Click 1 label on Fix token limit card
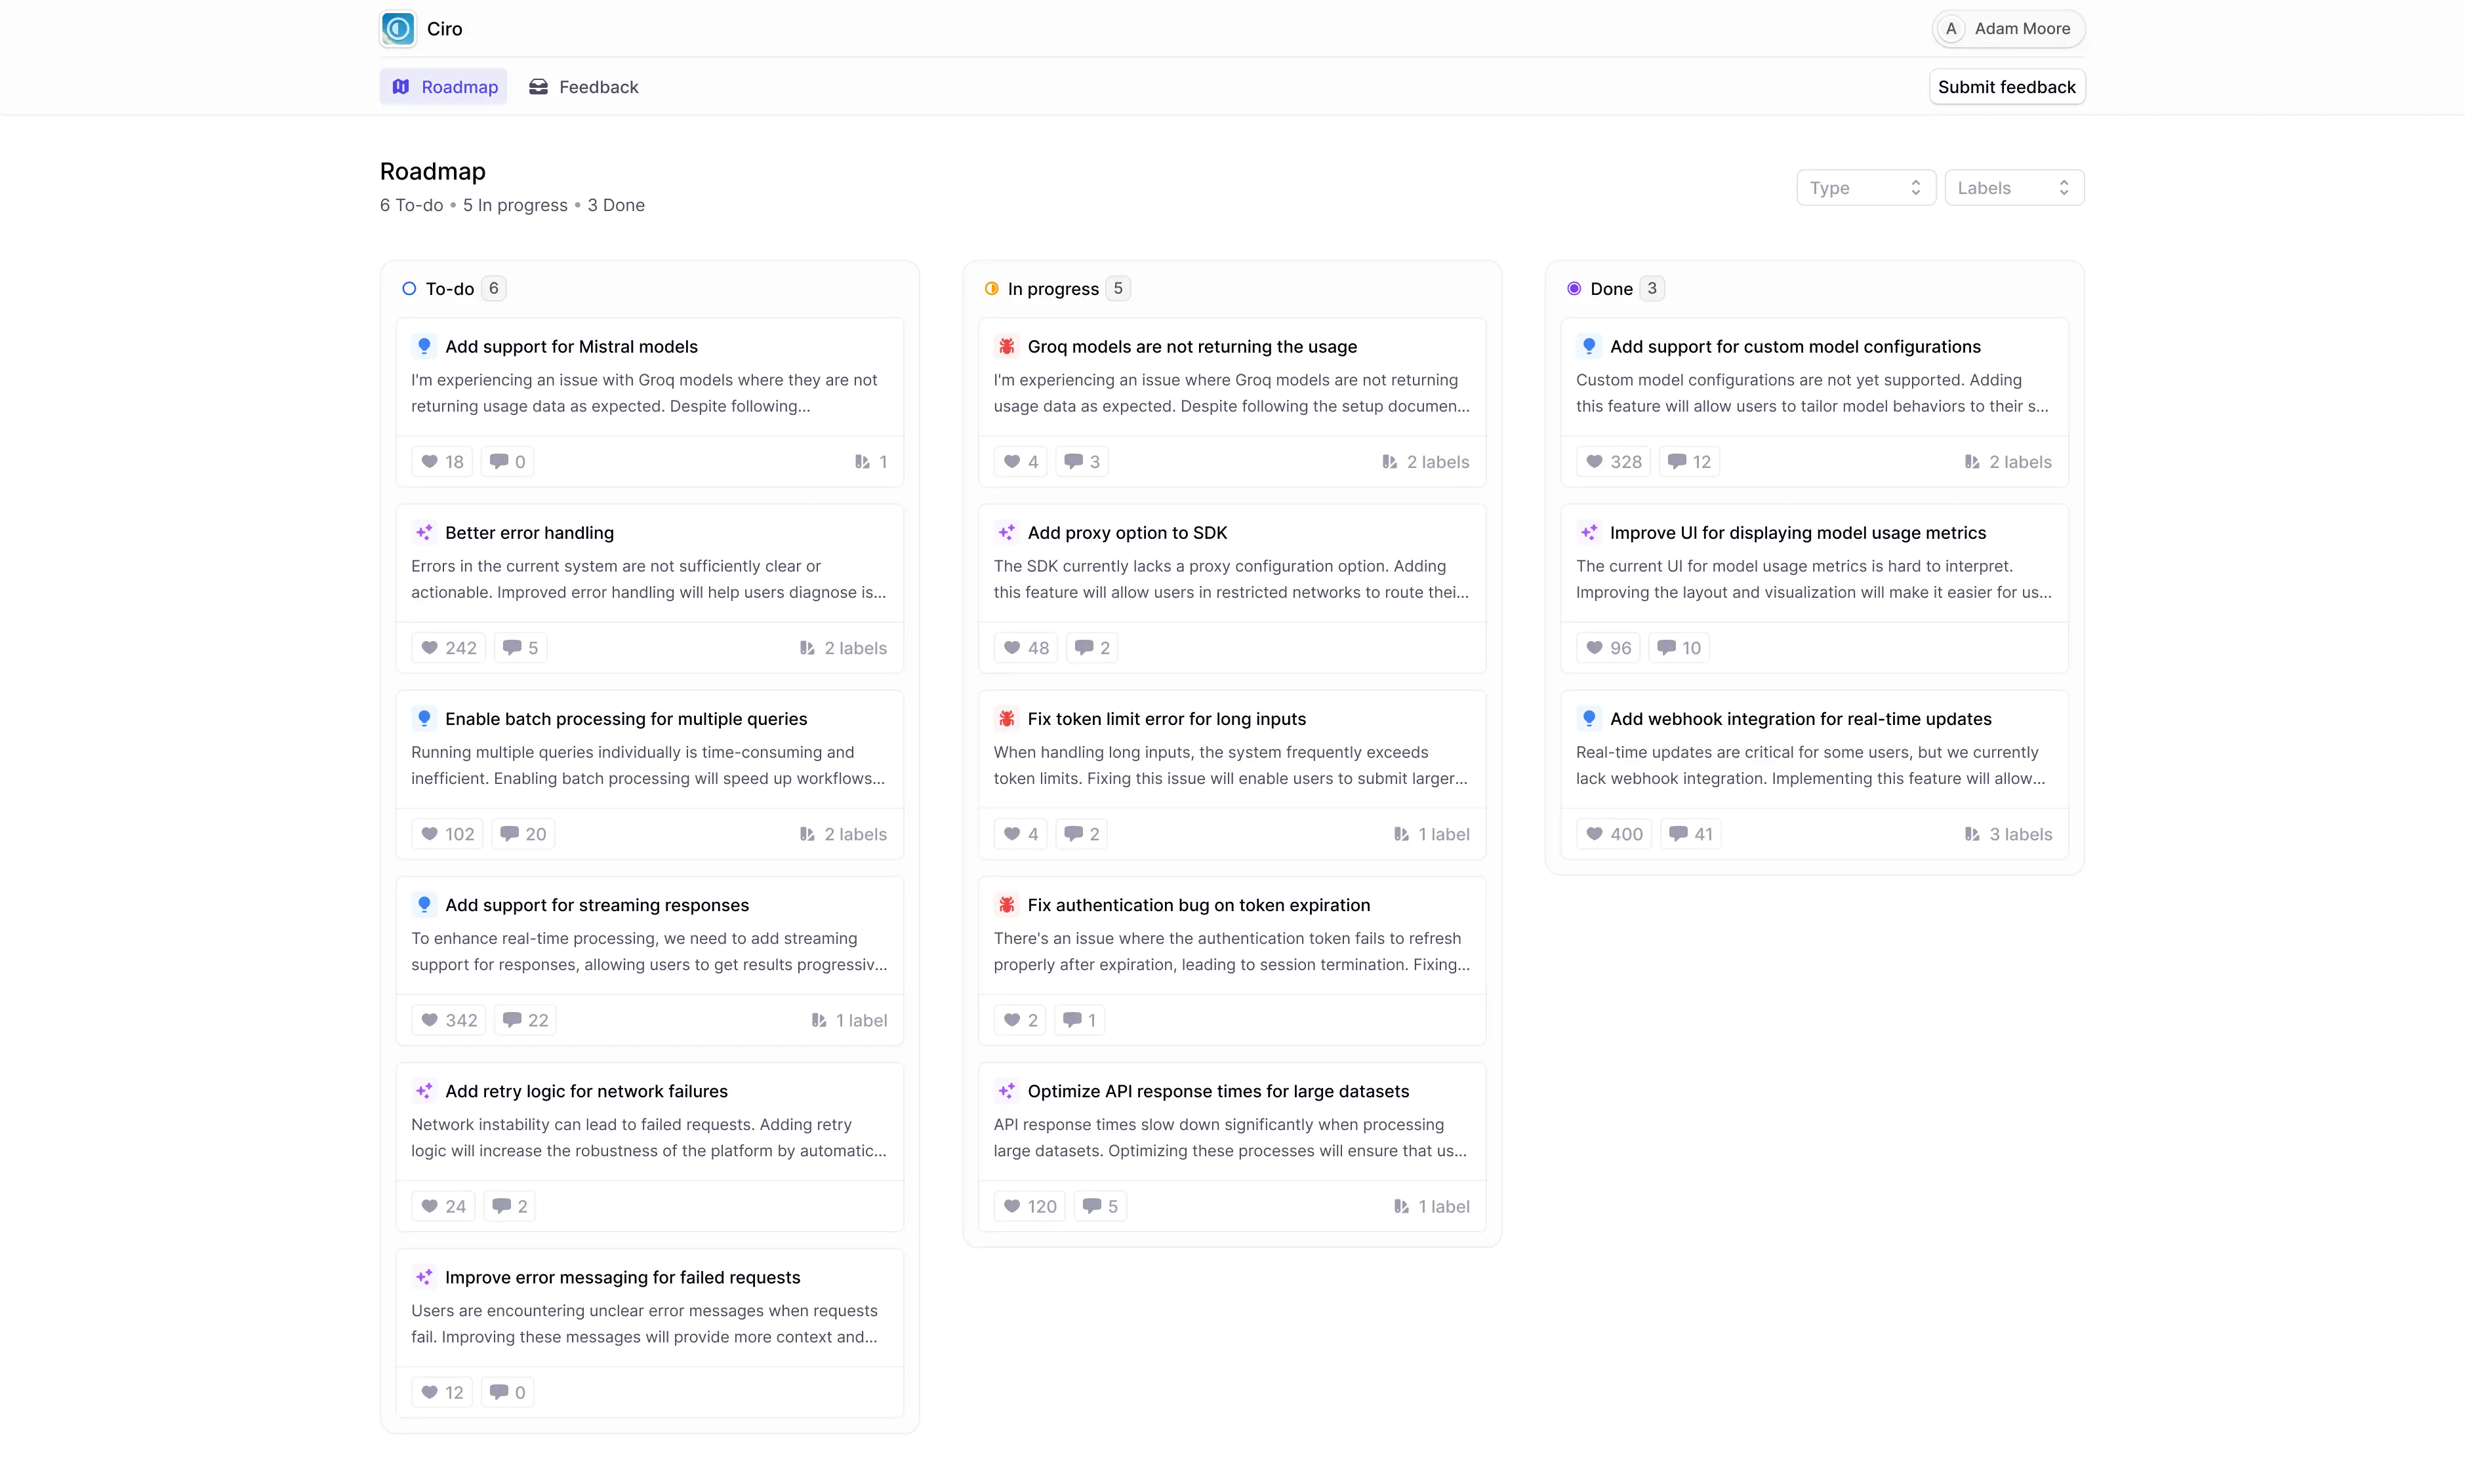This screenshot has width=2465, height=1484. (x=1432, y=834)
